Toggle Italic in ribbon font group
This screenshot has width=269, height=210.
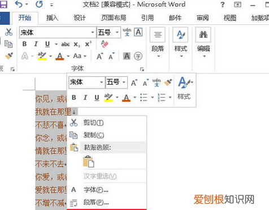(x=36, y=44)
